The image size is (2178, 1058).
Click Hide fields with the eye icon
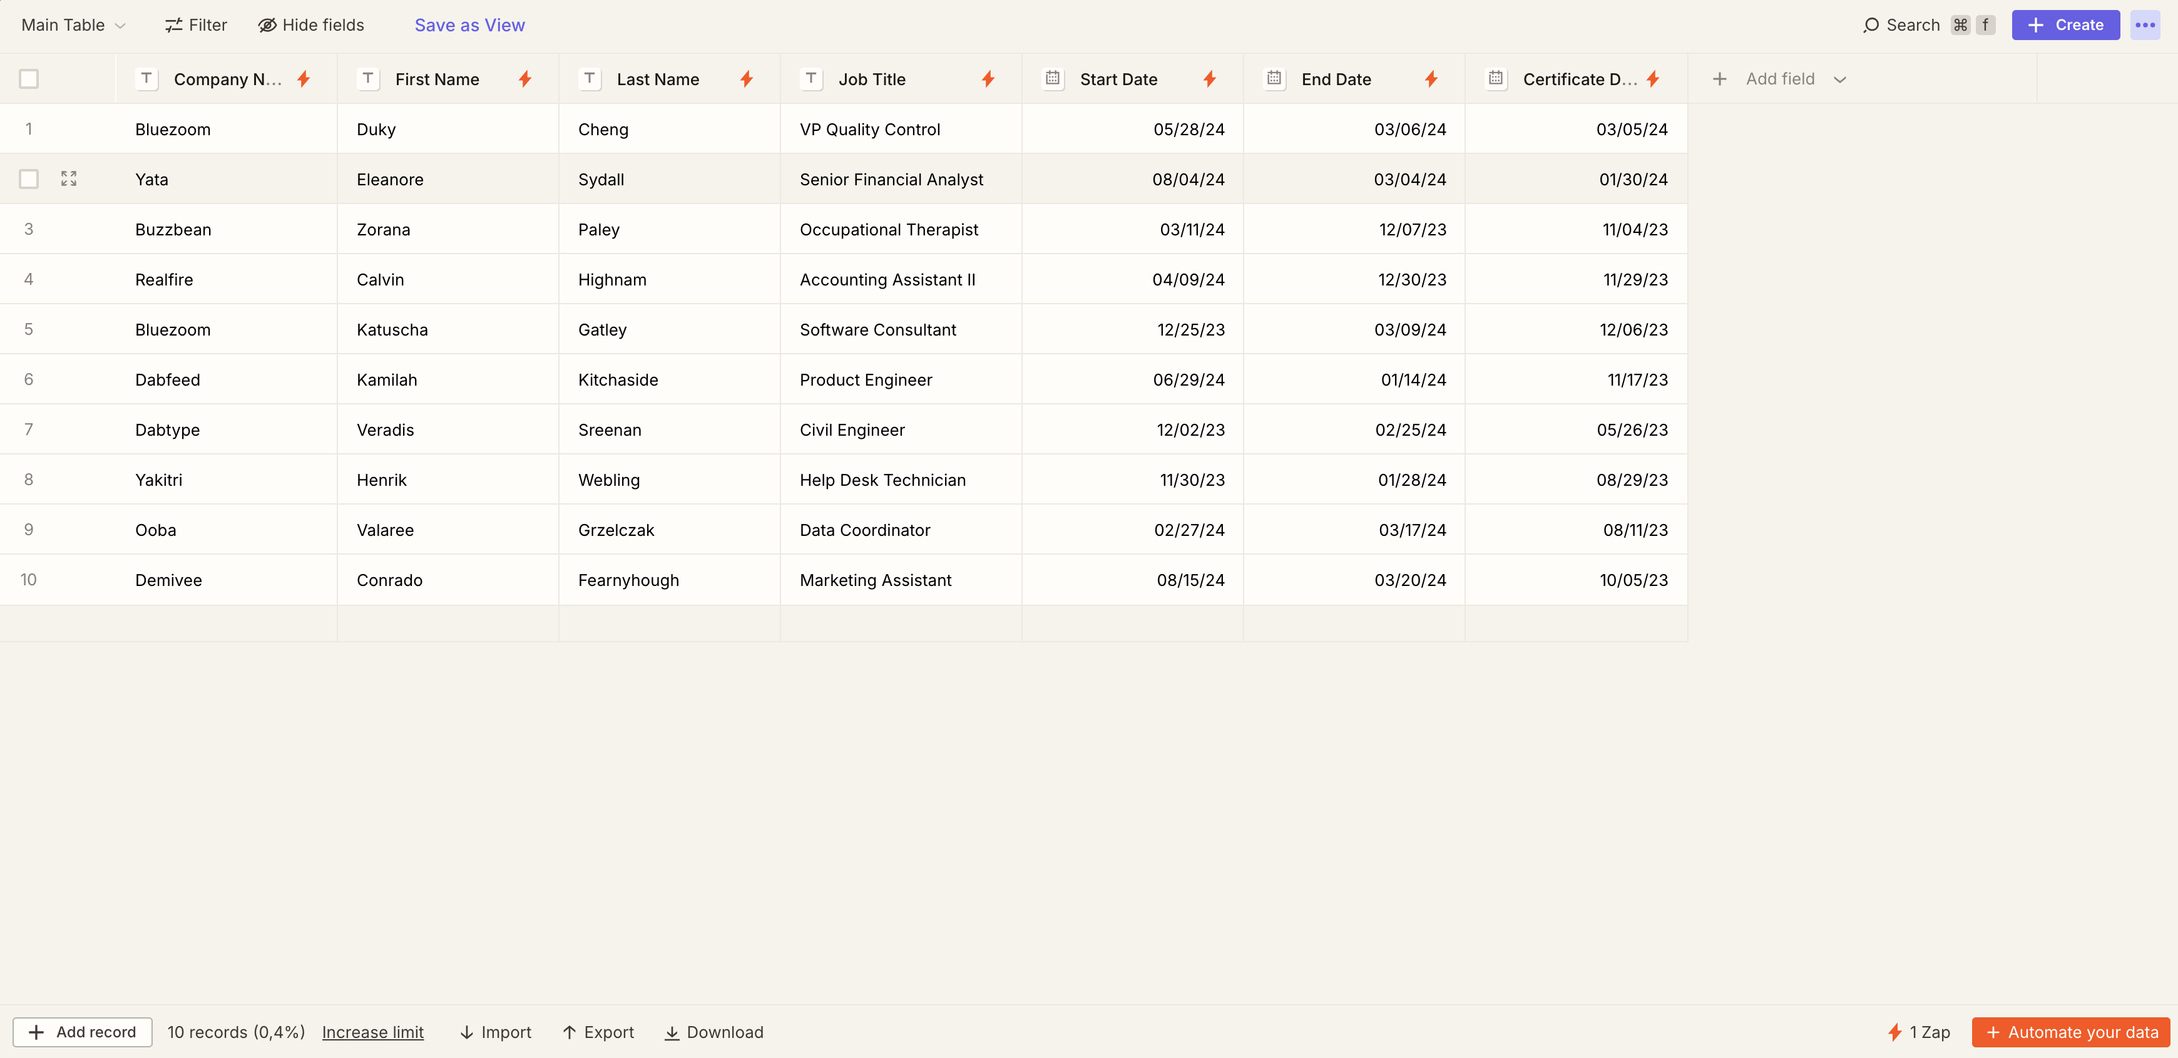coord(311,26)
